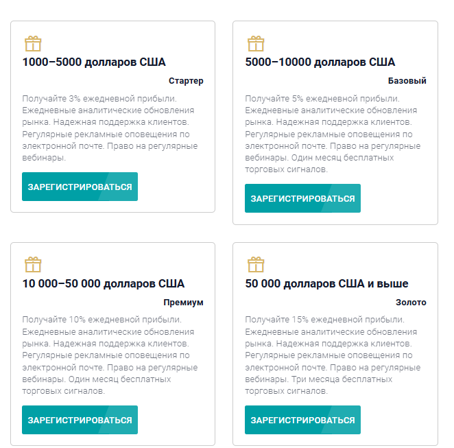Click the gift icon on the Премиум card
454x448 pixels.
[x=33, y=265]
